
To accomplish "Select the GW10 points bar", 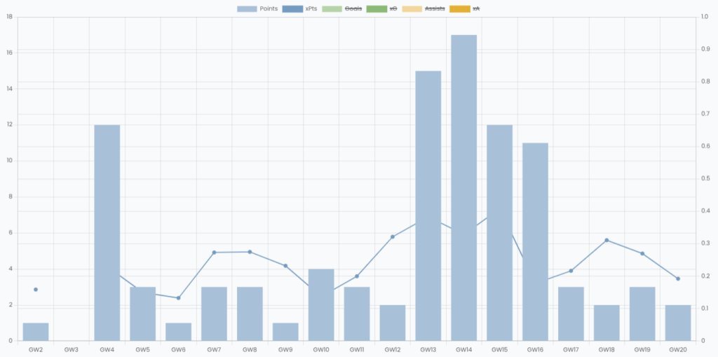I will click(321, 305).
